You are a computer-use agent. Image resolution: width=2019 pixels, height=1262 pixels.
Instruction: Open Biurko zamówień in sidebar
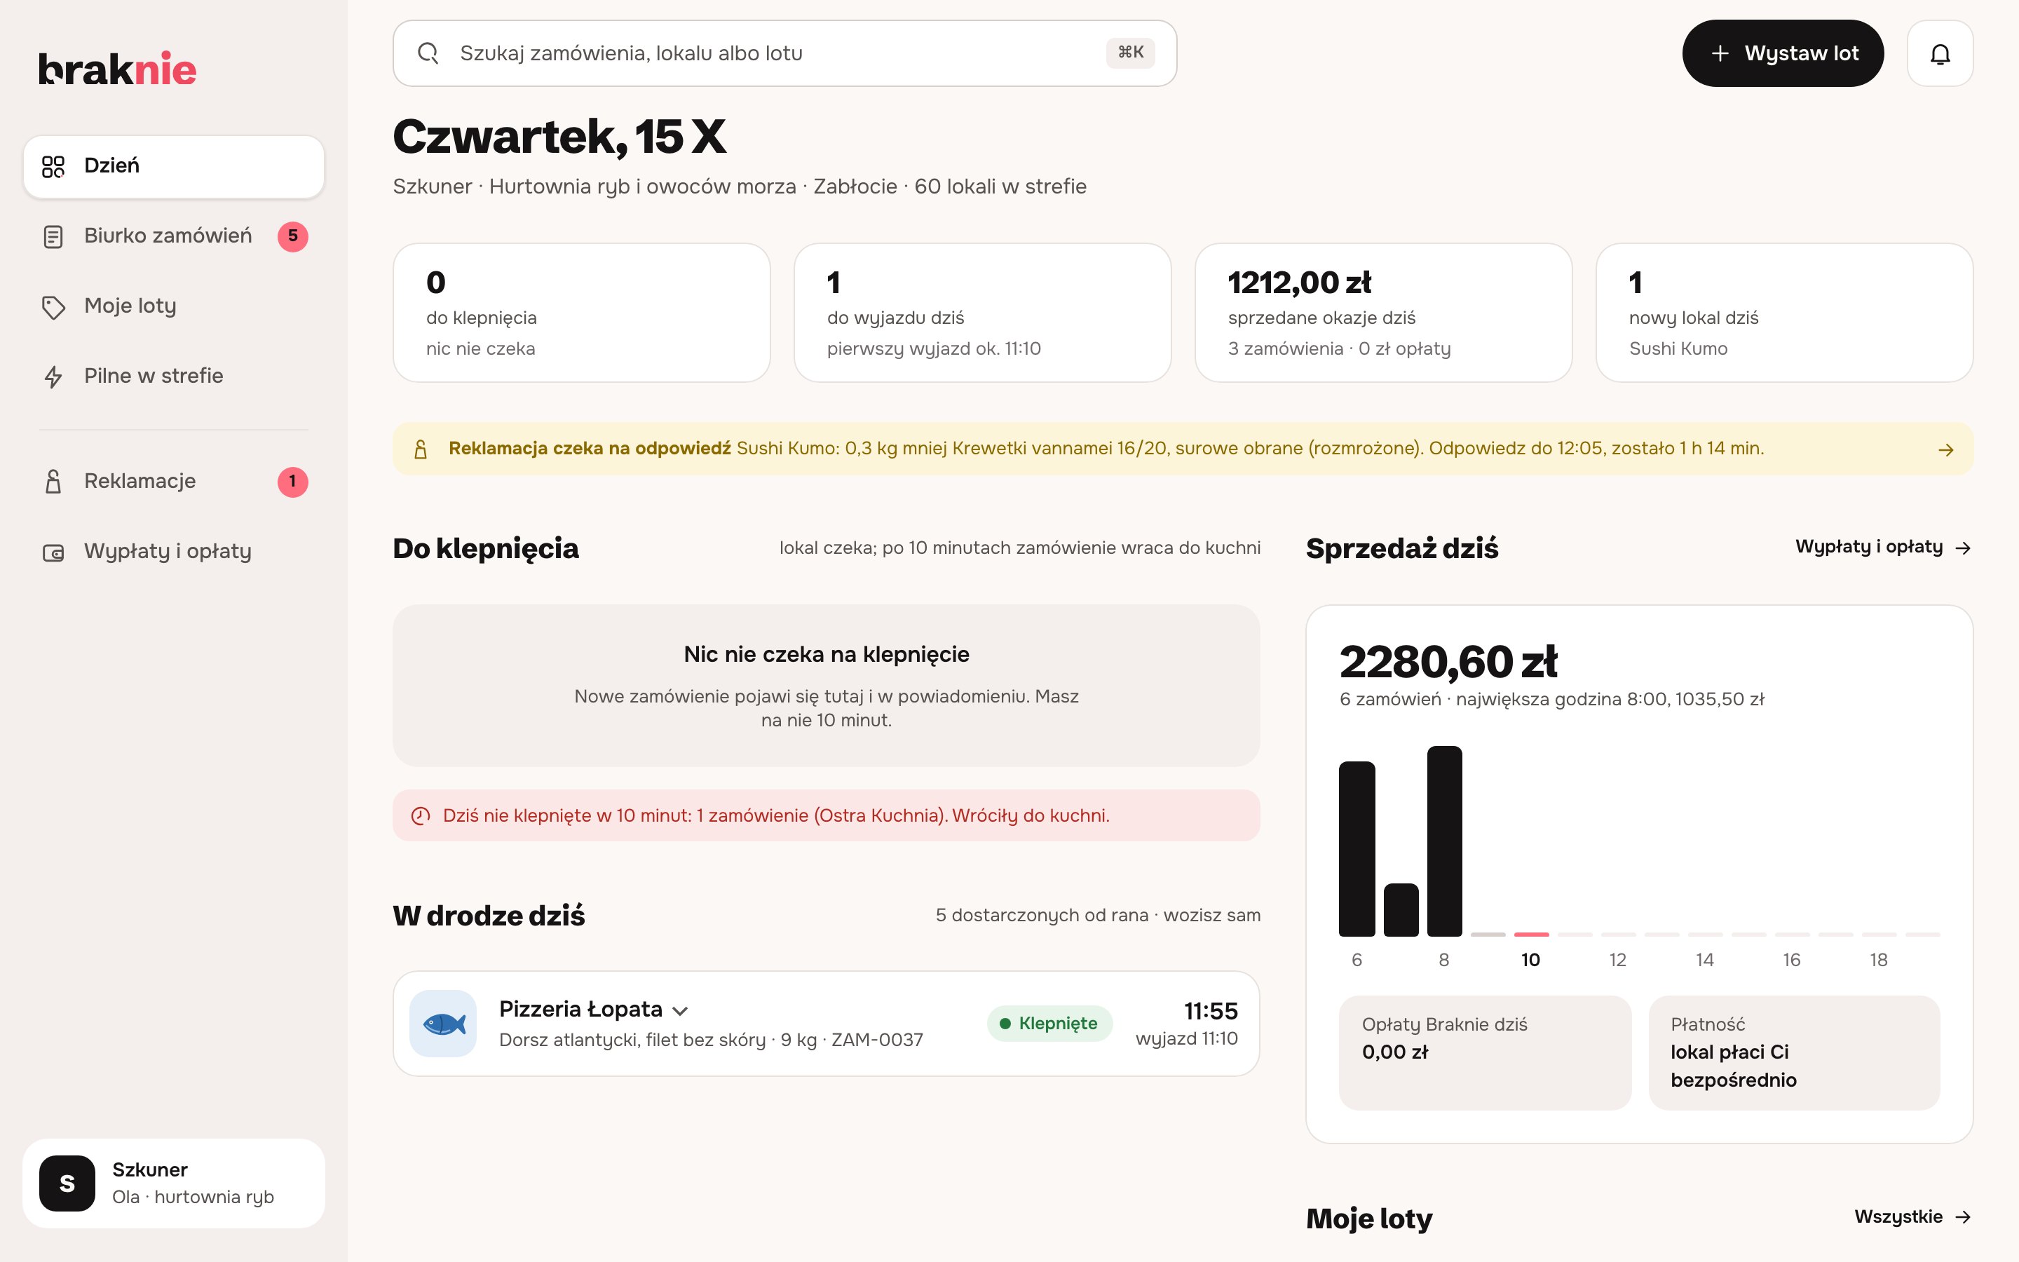174,236
